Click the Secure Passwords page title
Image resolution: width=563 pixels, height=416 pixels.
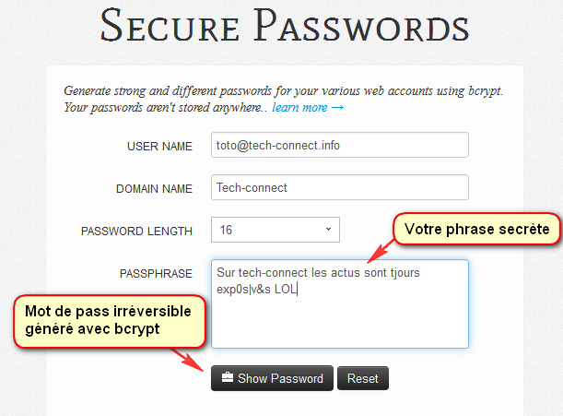[x=285, y=26]
